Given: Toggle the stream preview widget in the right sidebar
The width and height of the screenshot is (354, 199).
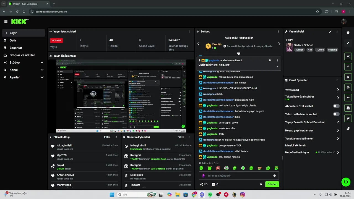Looking at the screenshot, I should click(348, 56).
